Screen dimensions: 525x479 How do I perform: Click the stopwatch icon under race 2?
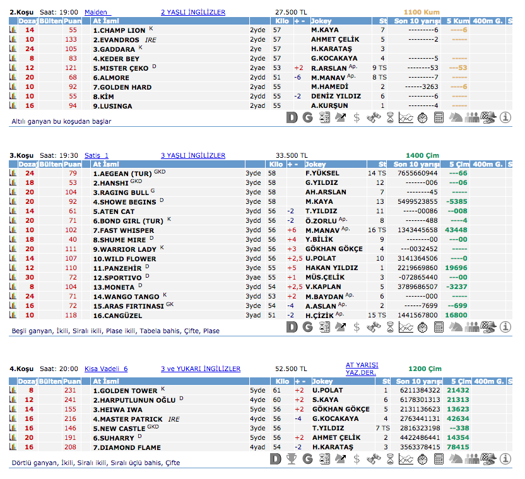(422, 117)
